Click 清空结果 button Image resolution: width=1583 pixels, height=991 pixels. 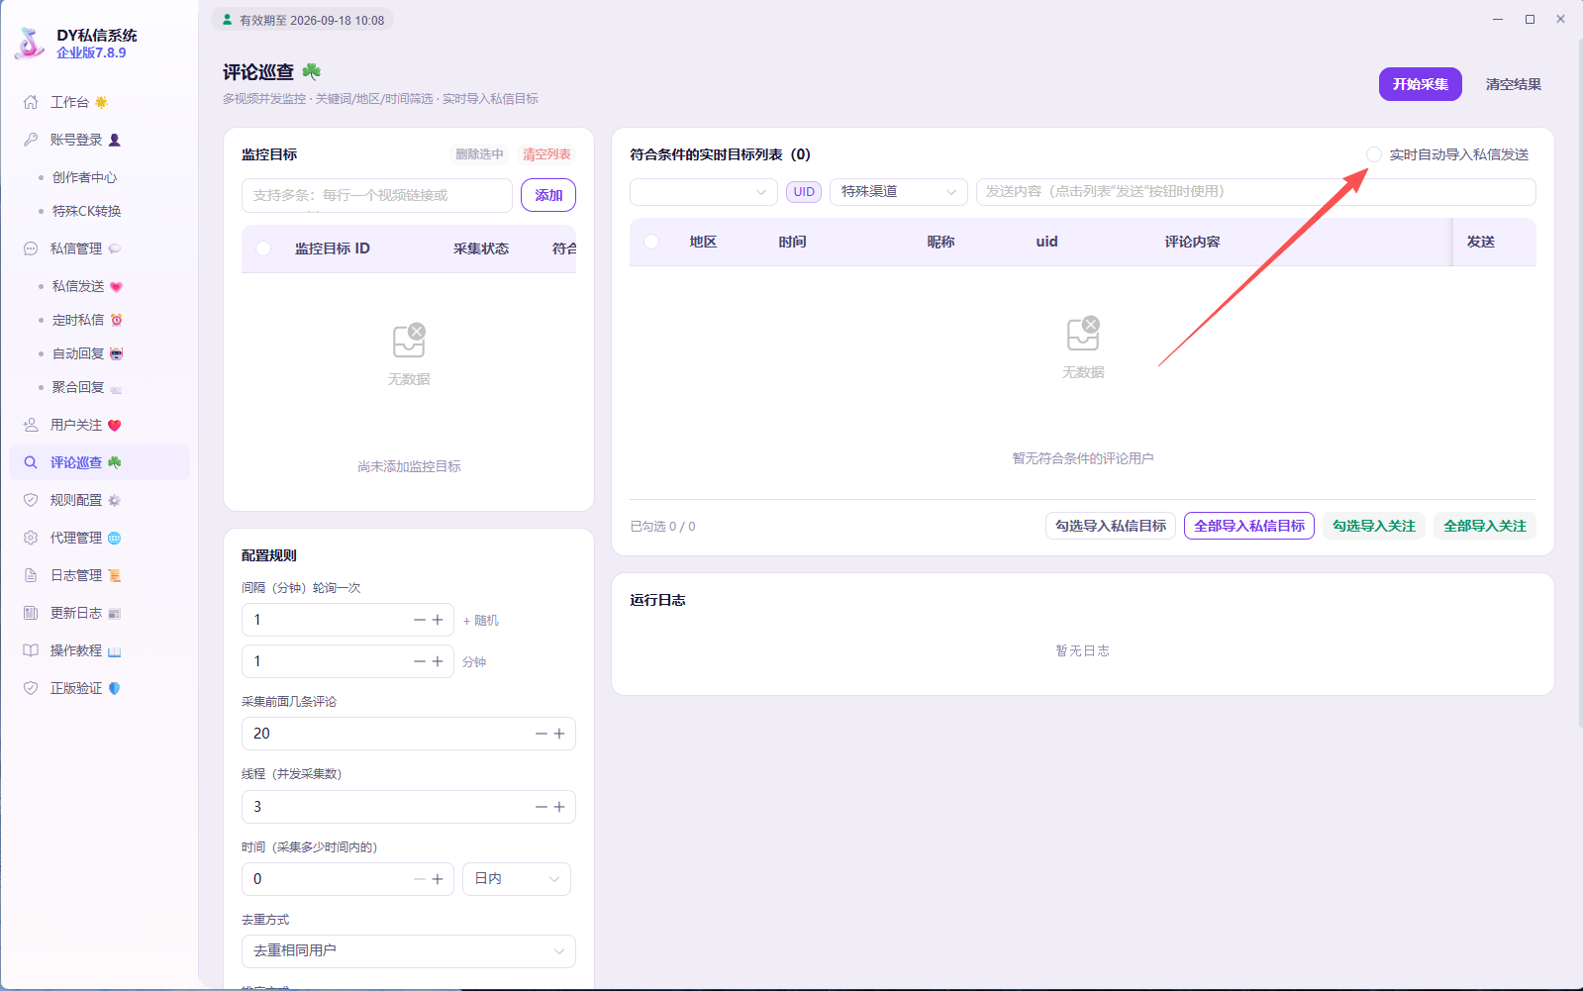point(1514,84)
